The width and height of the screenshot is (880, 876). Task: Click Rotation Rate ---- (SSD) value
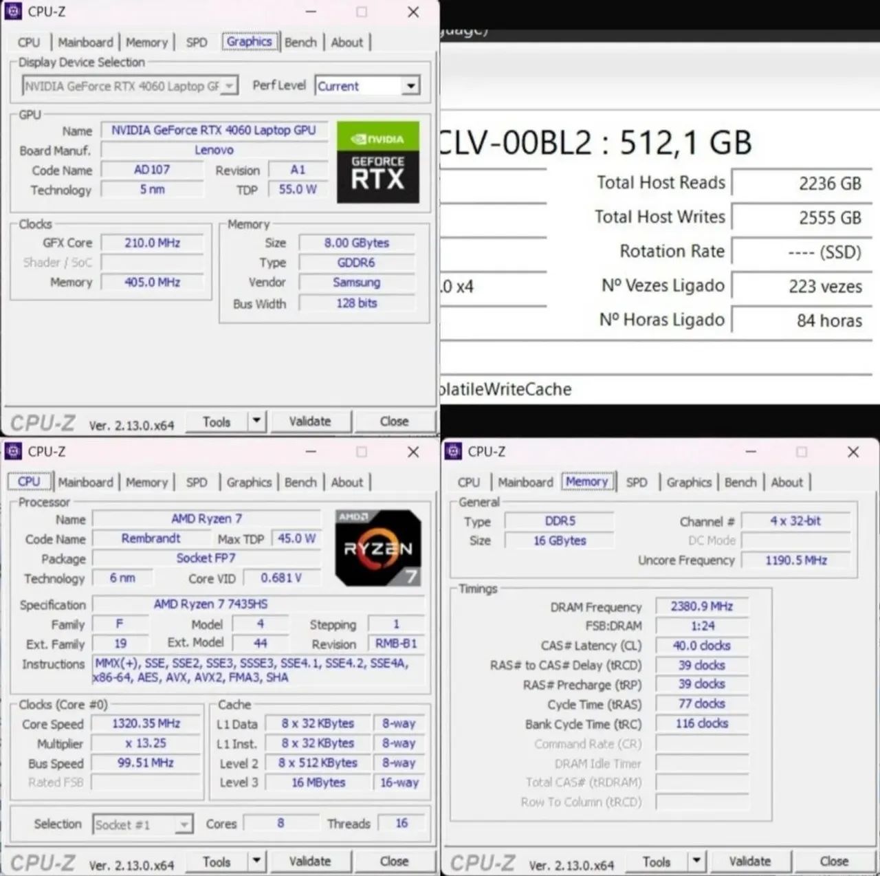click(802, 252)
